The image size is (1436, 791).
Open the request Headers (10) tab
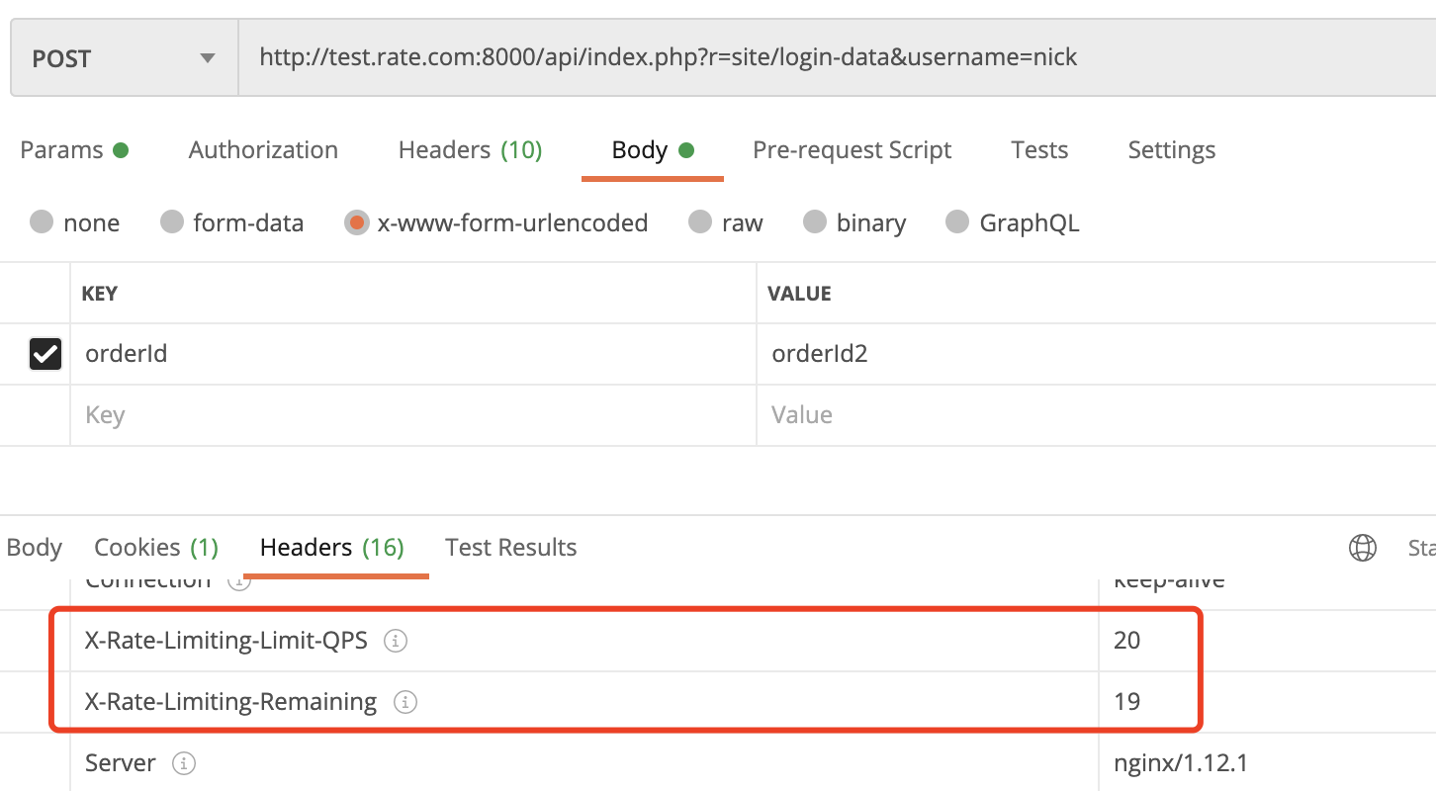(470, 150)
